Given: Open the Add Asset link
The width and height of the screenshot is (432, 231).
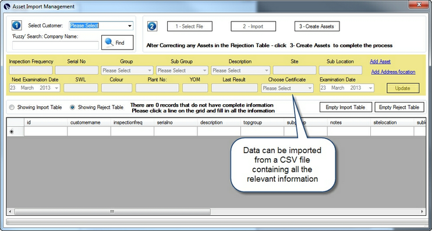Looking at the screenshot, I should point(380,62).
